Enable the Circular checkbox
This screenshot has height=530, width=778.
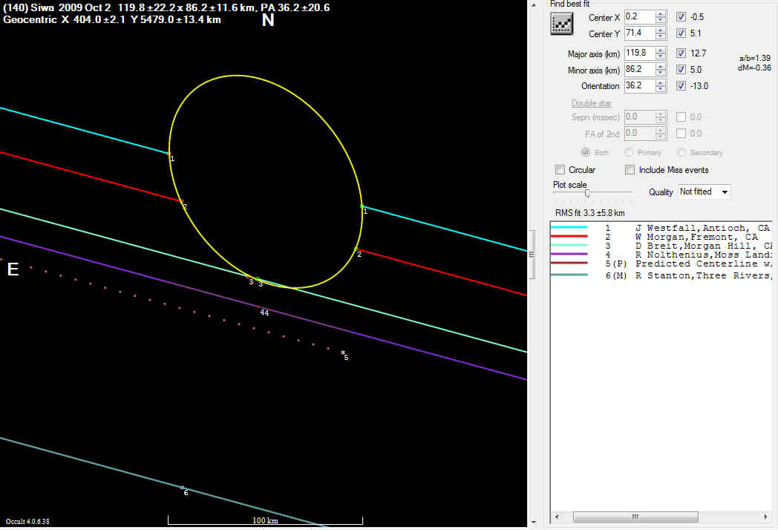[560, 170]
